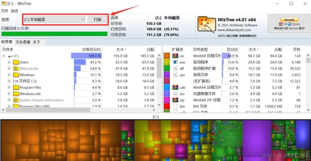
Task: Click the .dll file type icon
Action: [175, 69]
